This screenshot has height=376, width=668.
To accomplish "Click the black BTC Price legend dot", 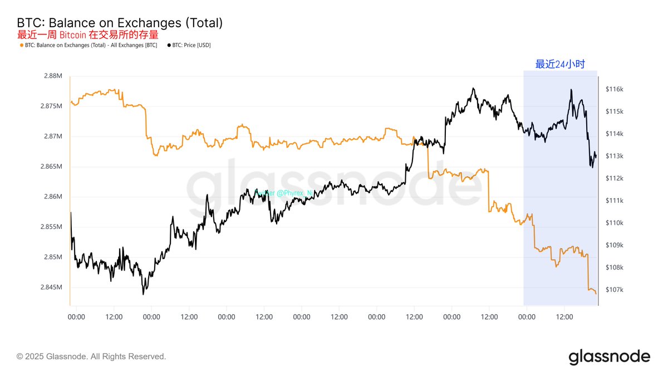I will click(169, 45).
